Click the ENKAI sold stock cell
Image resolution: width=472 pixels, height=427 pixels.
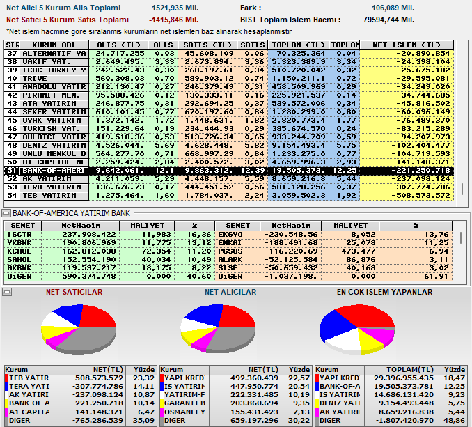(237, 243)
